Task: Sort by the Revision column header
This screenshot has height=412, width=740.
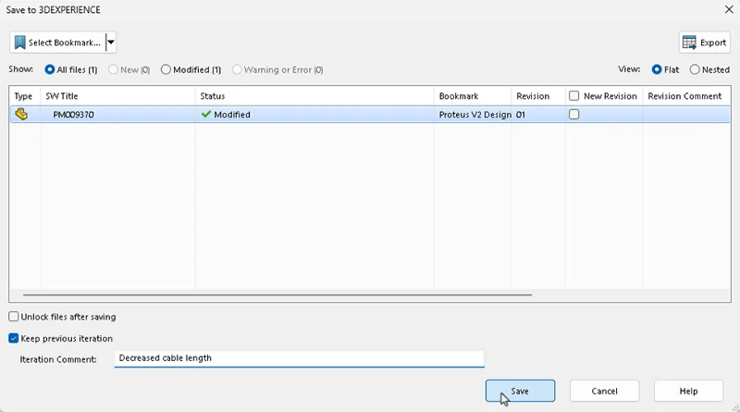Action: [x=538, y=96]
